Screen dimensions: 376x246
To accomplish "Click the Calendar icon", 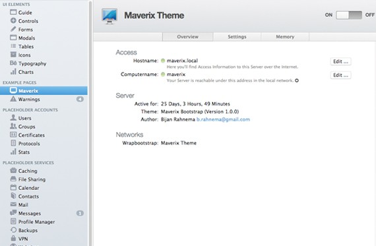I will point(13,187).
